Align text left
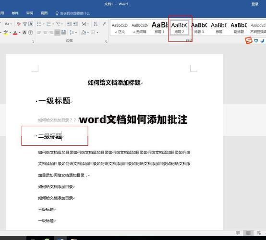The image size is (266, 240). click(39, 32)
